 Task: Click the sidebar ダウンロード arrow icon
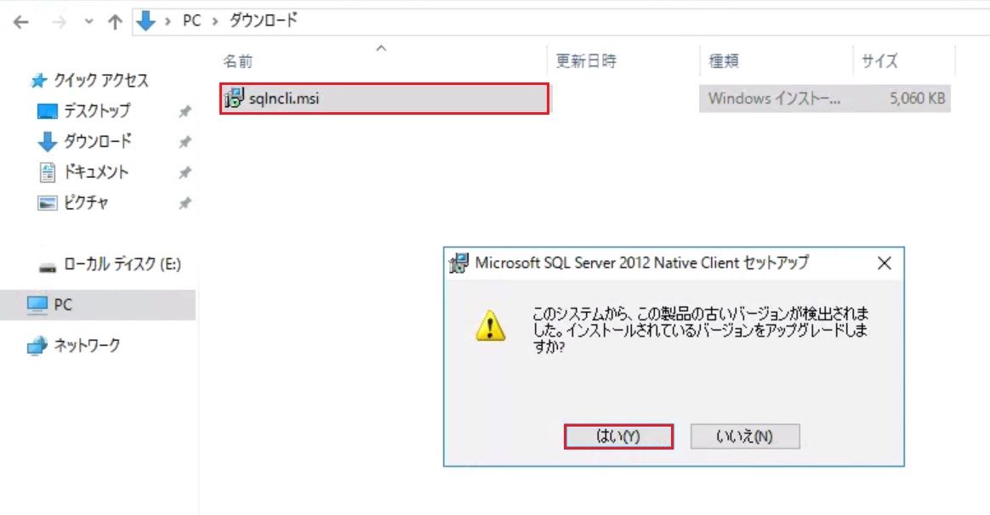point(48,142)
